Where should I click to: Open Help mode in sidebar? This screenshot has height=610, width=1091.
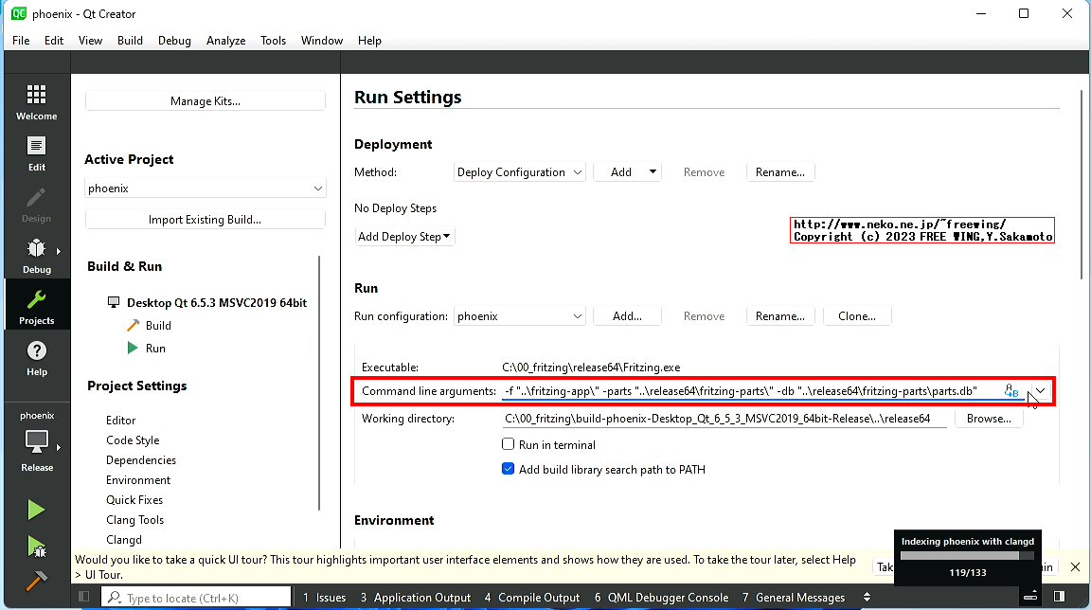point(36,358)
